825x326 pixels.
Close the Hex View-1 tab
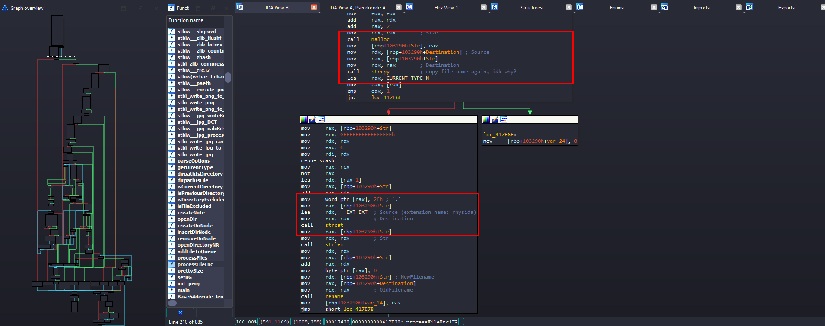point(484,7)
